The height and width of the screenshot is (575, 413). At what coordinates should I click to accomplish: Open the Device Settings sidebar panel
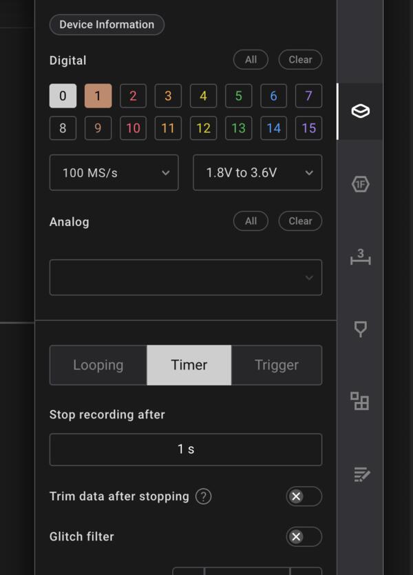coord(360,112)
